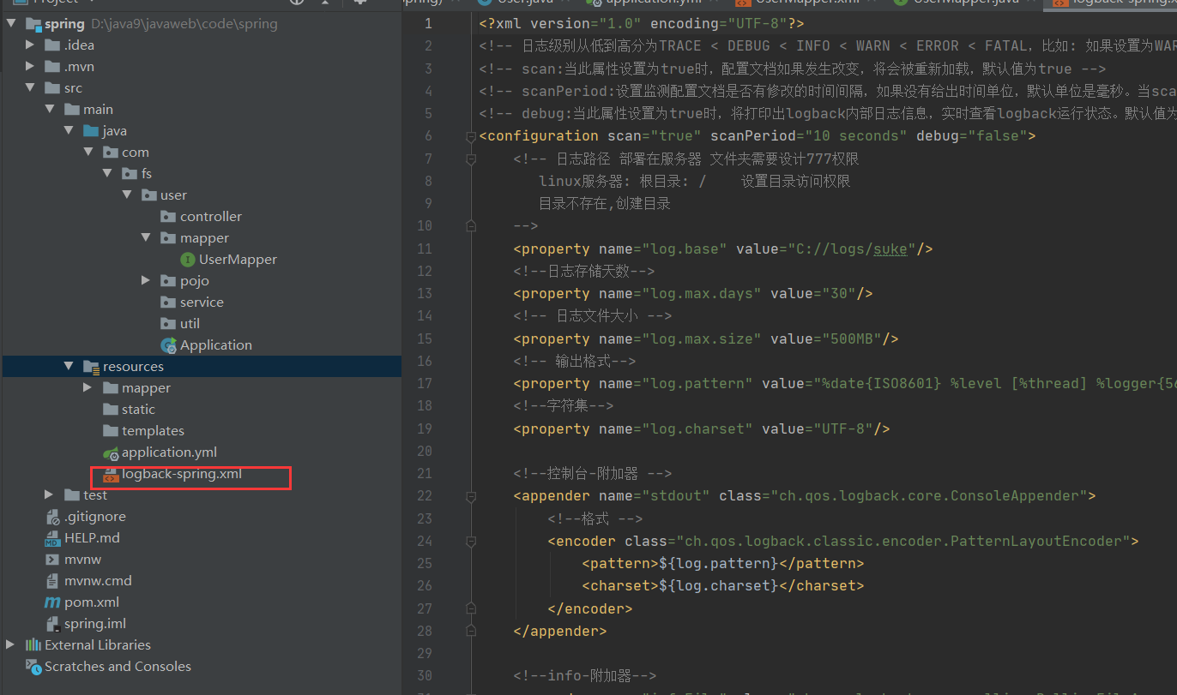
Task: Click line number 29 in the gutter
Action: 424,653
